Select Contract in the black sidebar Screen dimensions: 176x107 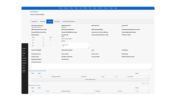[24, 58]
